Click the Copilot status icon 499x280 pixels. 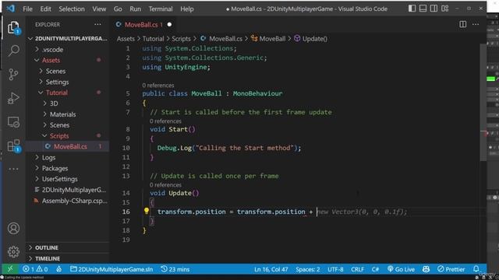tap(426, 269)
